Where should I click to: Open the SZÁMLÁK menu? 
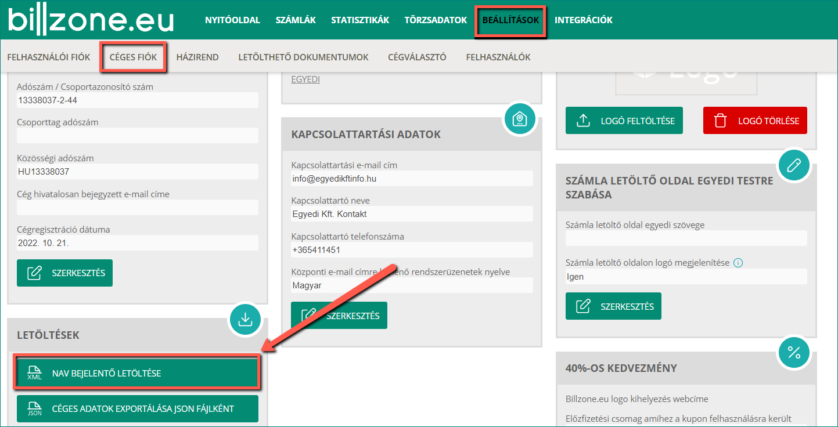click(x=296, y=20)
